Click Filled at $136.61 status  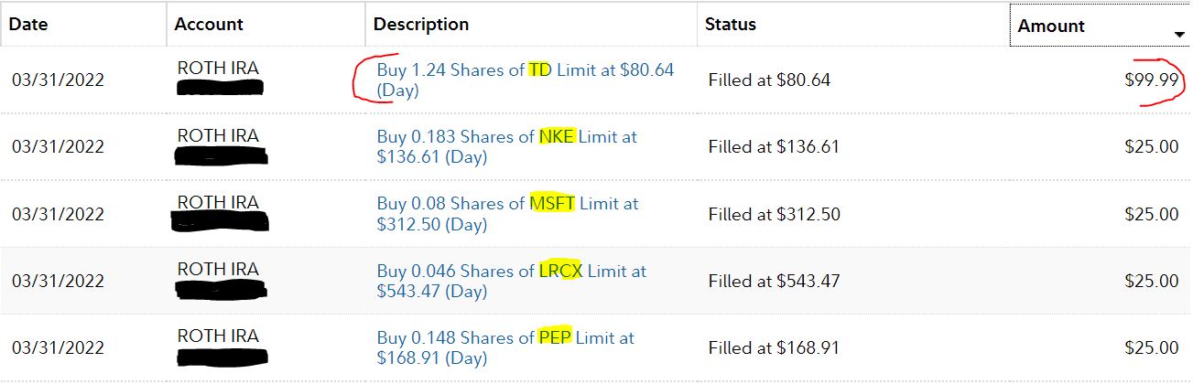point(774,146)
